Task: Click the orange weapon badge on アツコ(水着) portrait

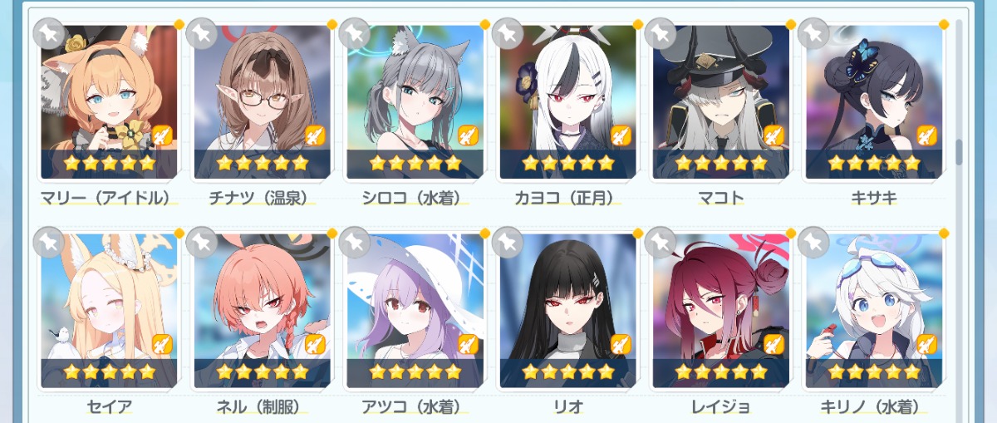Action: [468, 344]
